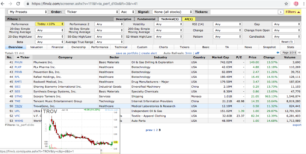Screen dimensions: 306x154
Task: Click the Reset (1) button
Action: point(287,42)
